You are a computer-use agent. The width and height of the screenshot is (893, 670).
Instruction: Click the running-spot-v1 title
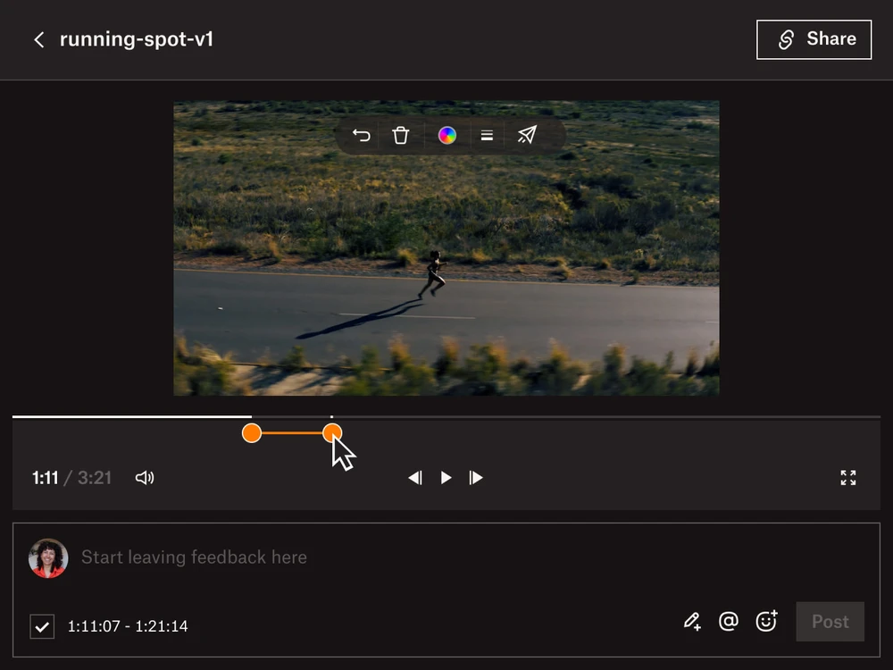(x=136, y=39)
